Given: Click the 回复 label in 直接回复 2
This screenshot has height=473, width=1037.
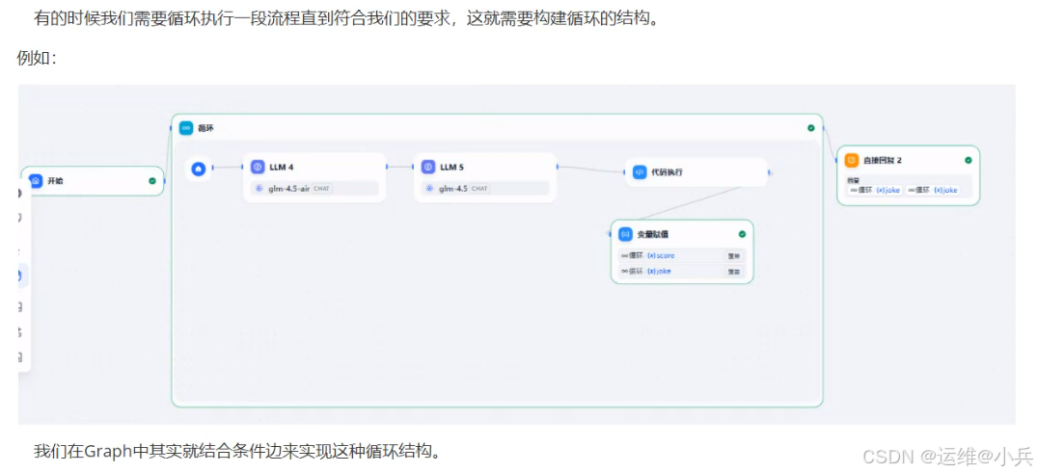Looking at the screenshot, I should click(x=852, y=180).
